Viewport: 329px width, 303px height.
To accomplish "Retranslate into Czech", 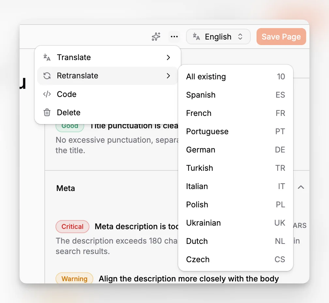I will coord(235,259).
